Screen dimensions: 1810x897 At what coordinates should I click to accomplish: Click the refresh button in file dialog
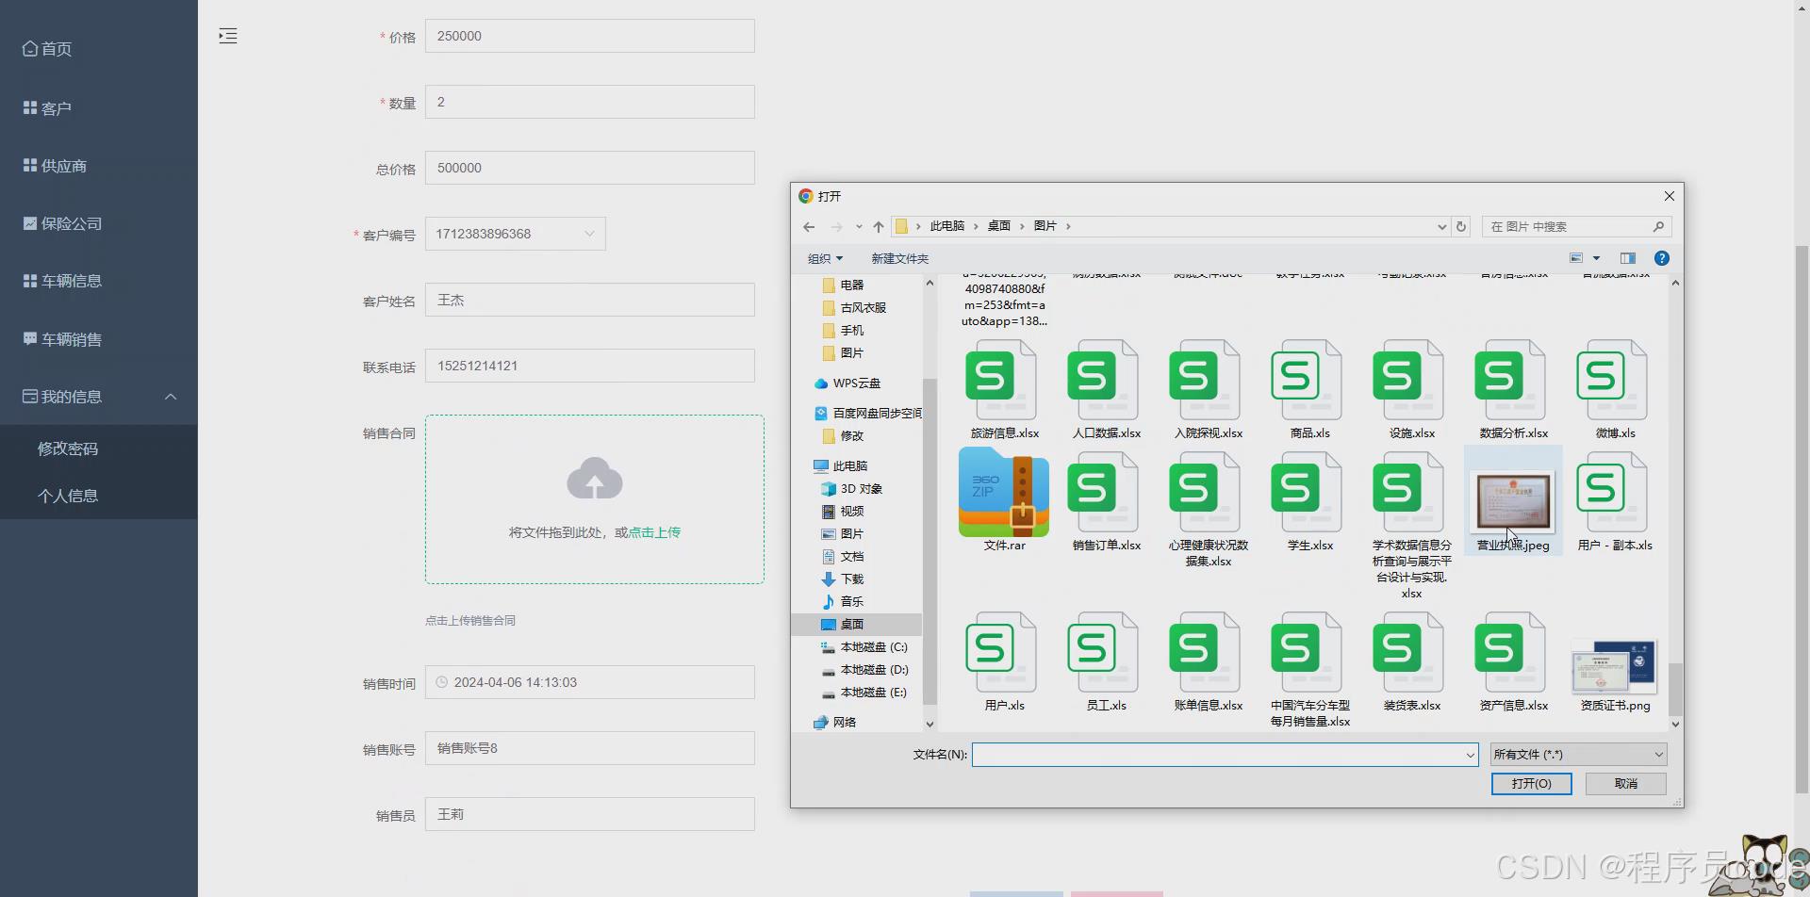click(x=1461, y=227)
